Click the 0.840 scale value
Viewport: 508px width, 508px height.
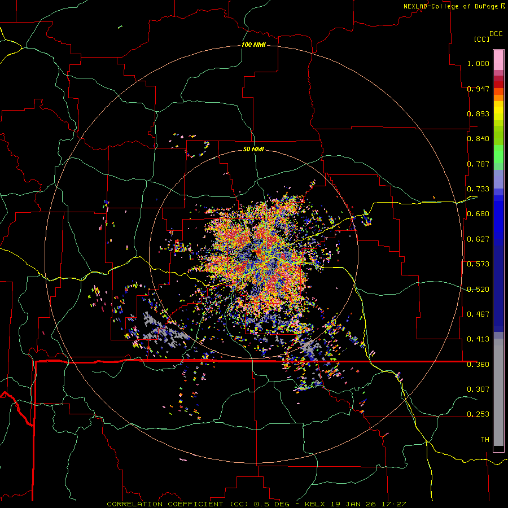click(x=478, y=139)
